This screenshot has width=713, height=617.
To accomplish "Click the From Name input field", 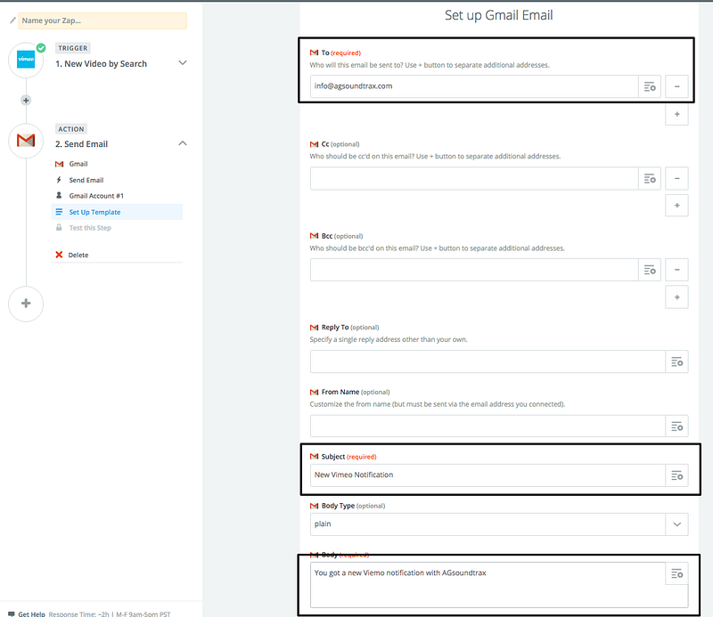I will [488, 426].
